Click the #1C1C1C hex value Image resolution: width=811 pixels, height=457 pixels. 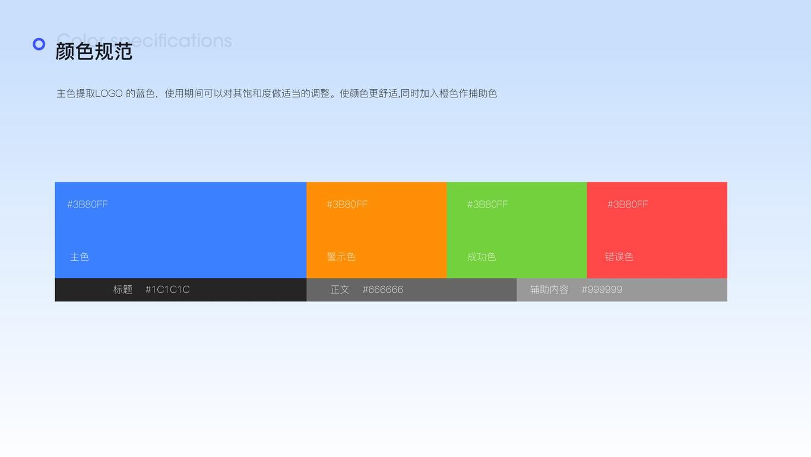tap(167, 289)
